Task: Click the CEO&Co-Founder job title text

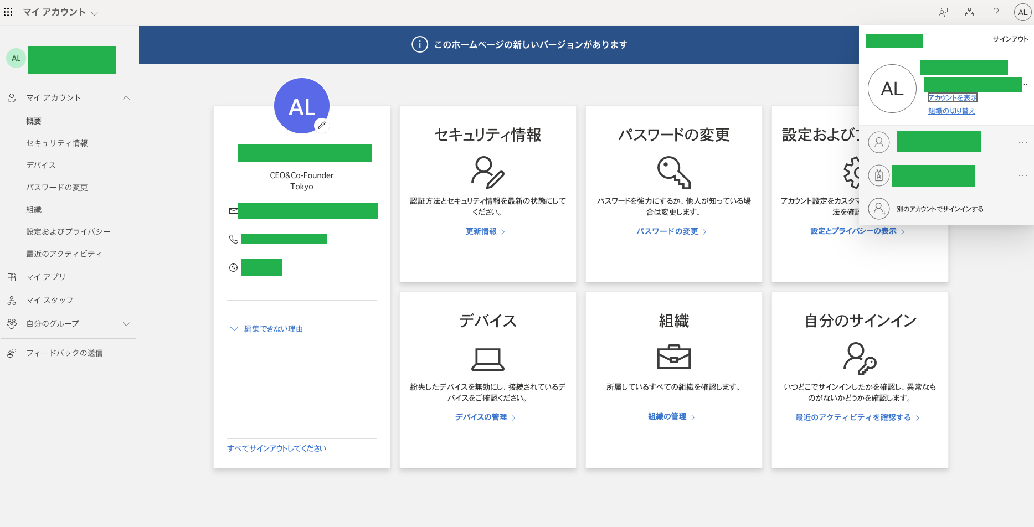Action: point(302,175)
